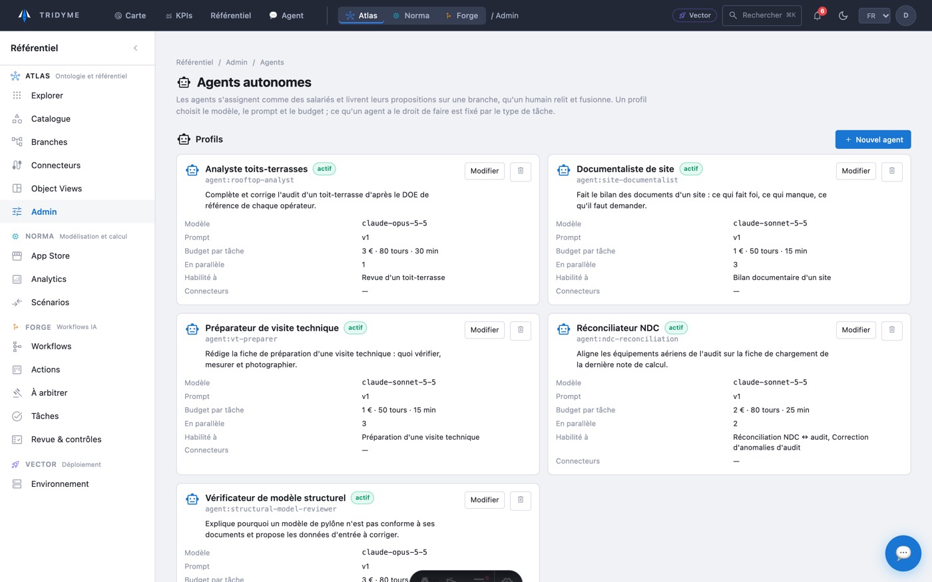Screen dimensions: 932x582
Task: Switch to the Forge tab
Action: pos(462,15)
